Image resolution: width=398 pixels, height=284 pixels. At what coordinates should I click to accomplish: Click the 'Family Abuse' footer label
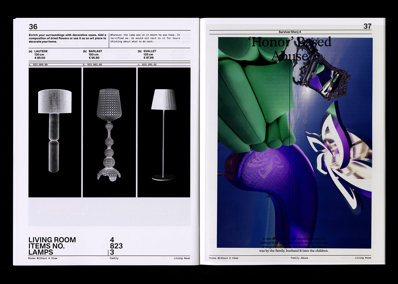(299, 258)
